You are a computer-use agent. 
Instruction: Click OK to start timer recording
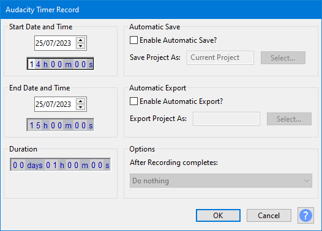click(218, 216)
